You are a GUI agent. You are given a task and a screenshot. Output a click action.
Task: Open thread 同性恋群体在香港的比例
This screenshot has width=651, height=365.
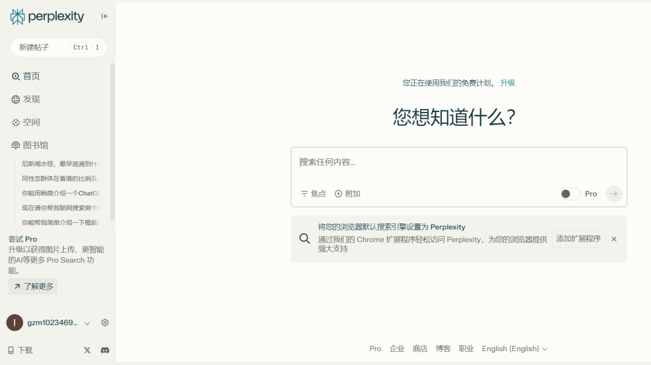pyautogui.click(x=61, y=178)
